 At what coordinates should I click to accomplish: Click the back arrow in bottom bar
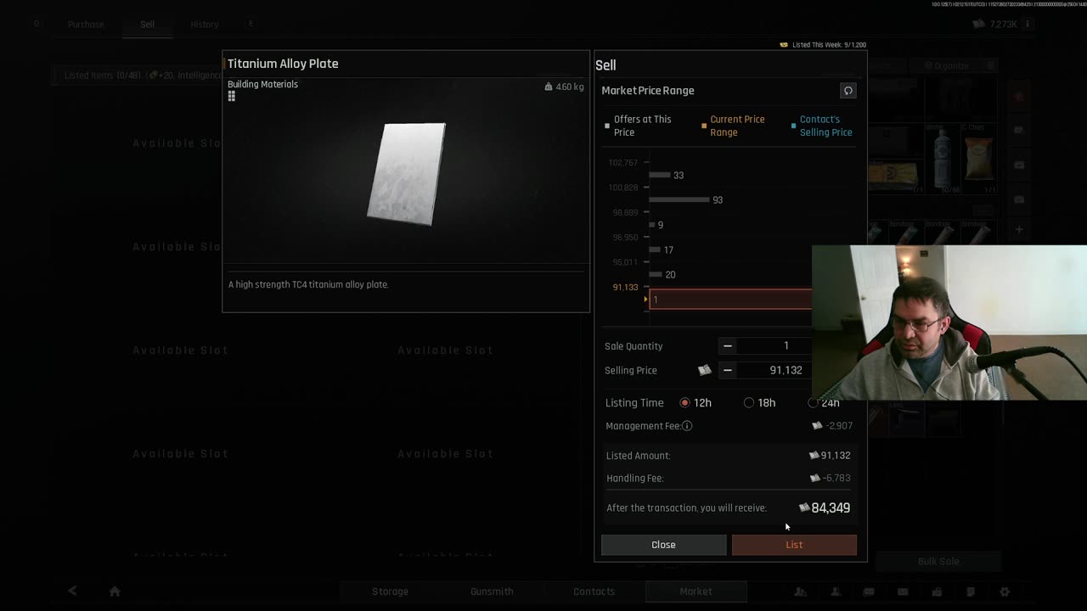tap(72, 591)
